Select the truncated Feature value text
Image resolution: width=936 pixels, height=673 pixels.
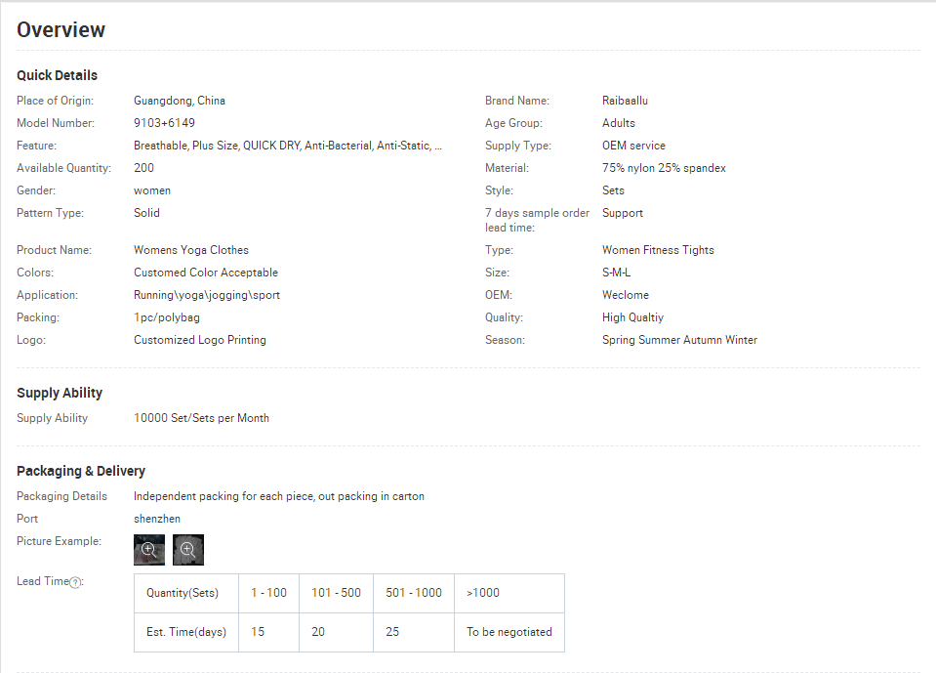tap(288, 146)
